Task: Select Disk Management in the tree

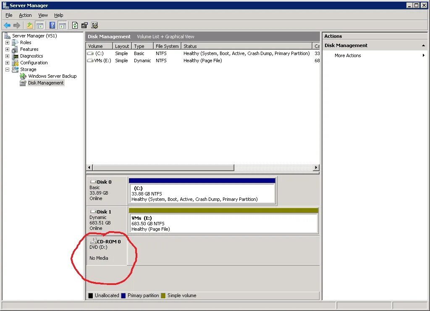Action: coord(46,83)
